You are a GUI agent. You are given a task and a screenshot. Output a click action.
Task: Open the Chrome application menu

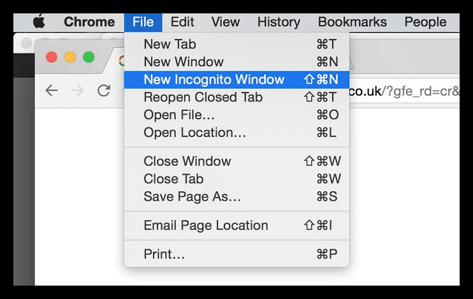pyautogui.click(x=89, y=22)
